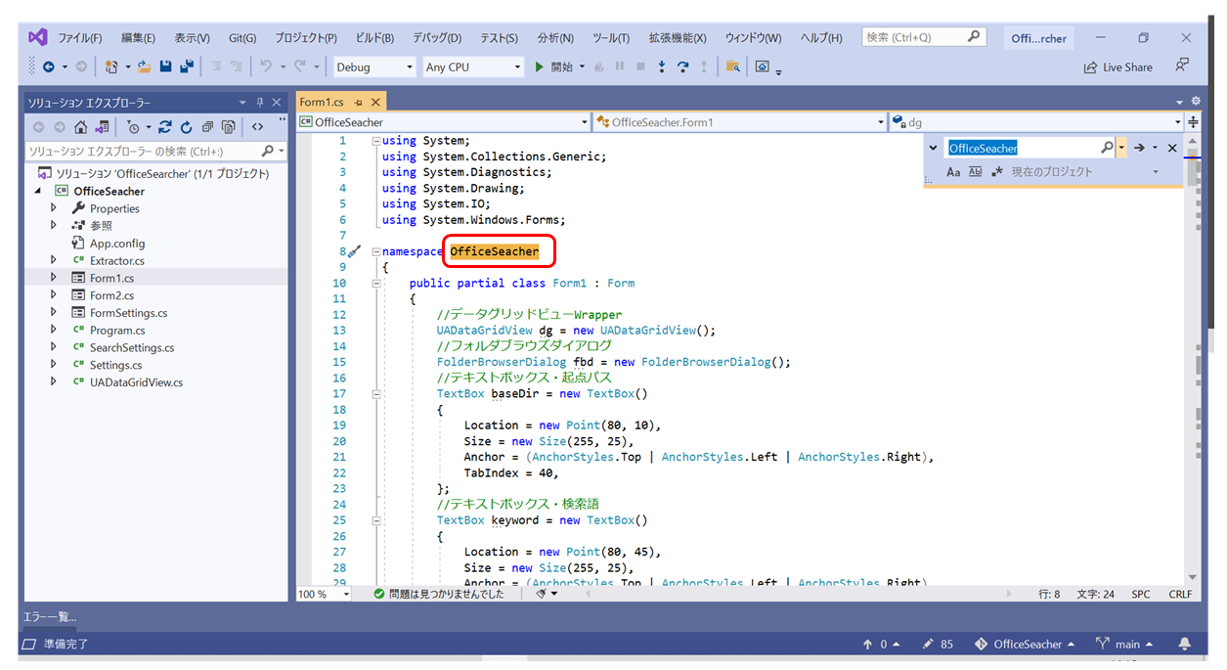Start debugging with the green play button
Viewport: 1227px width, 670px height.
click(x=539, y=67)
